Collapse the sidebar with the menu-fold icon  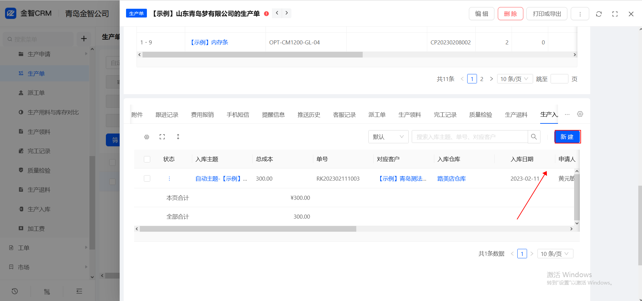[x=79, y=291]
